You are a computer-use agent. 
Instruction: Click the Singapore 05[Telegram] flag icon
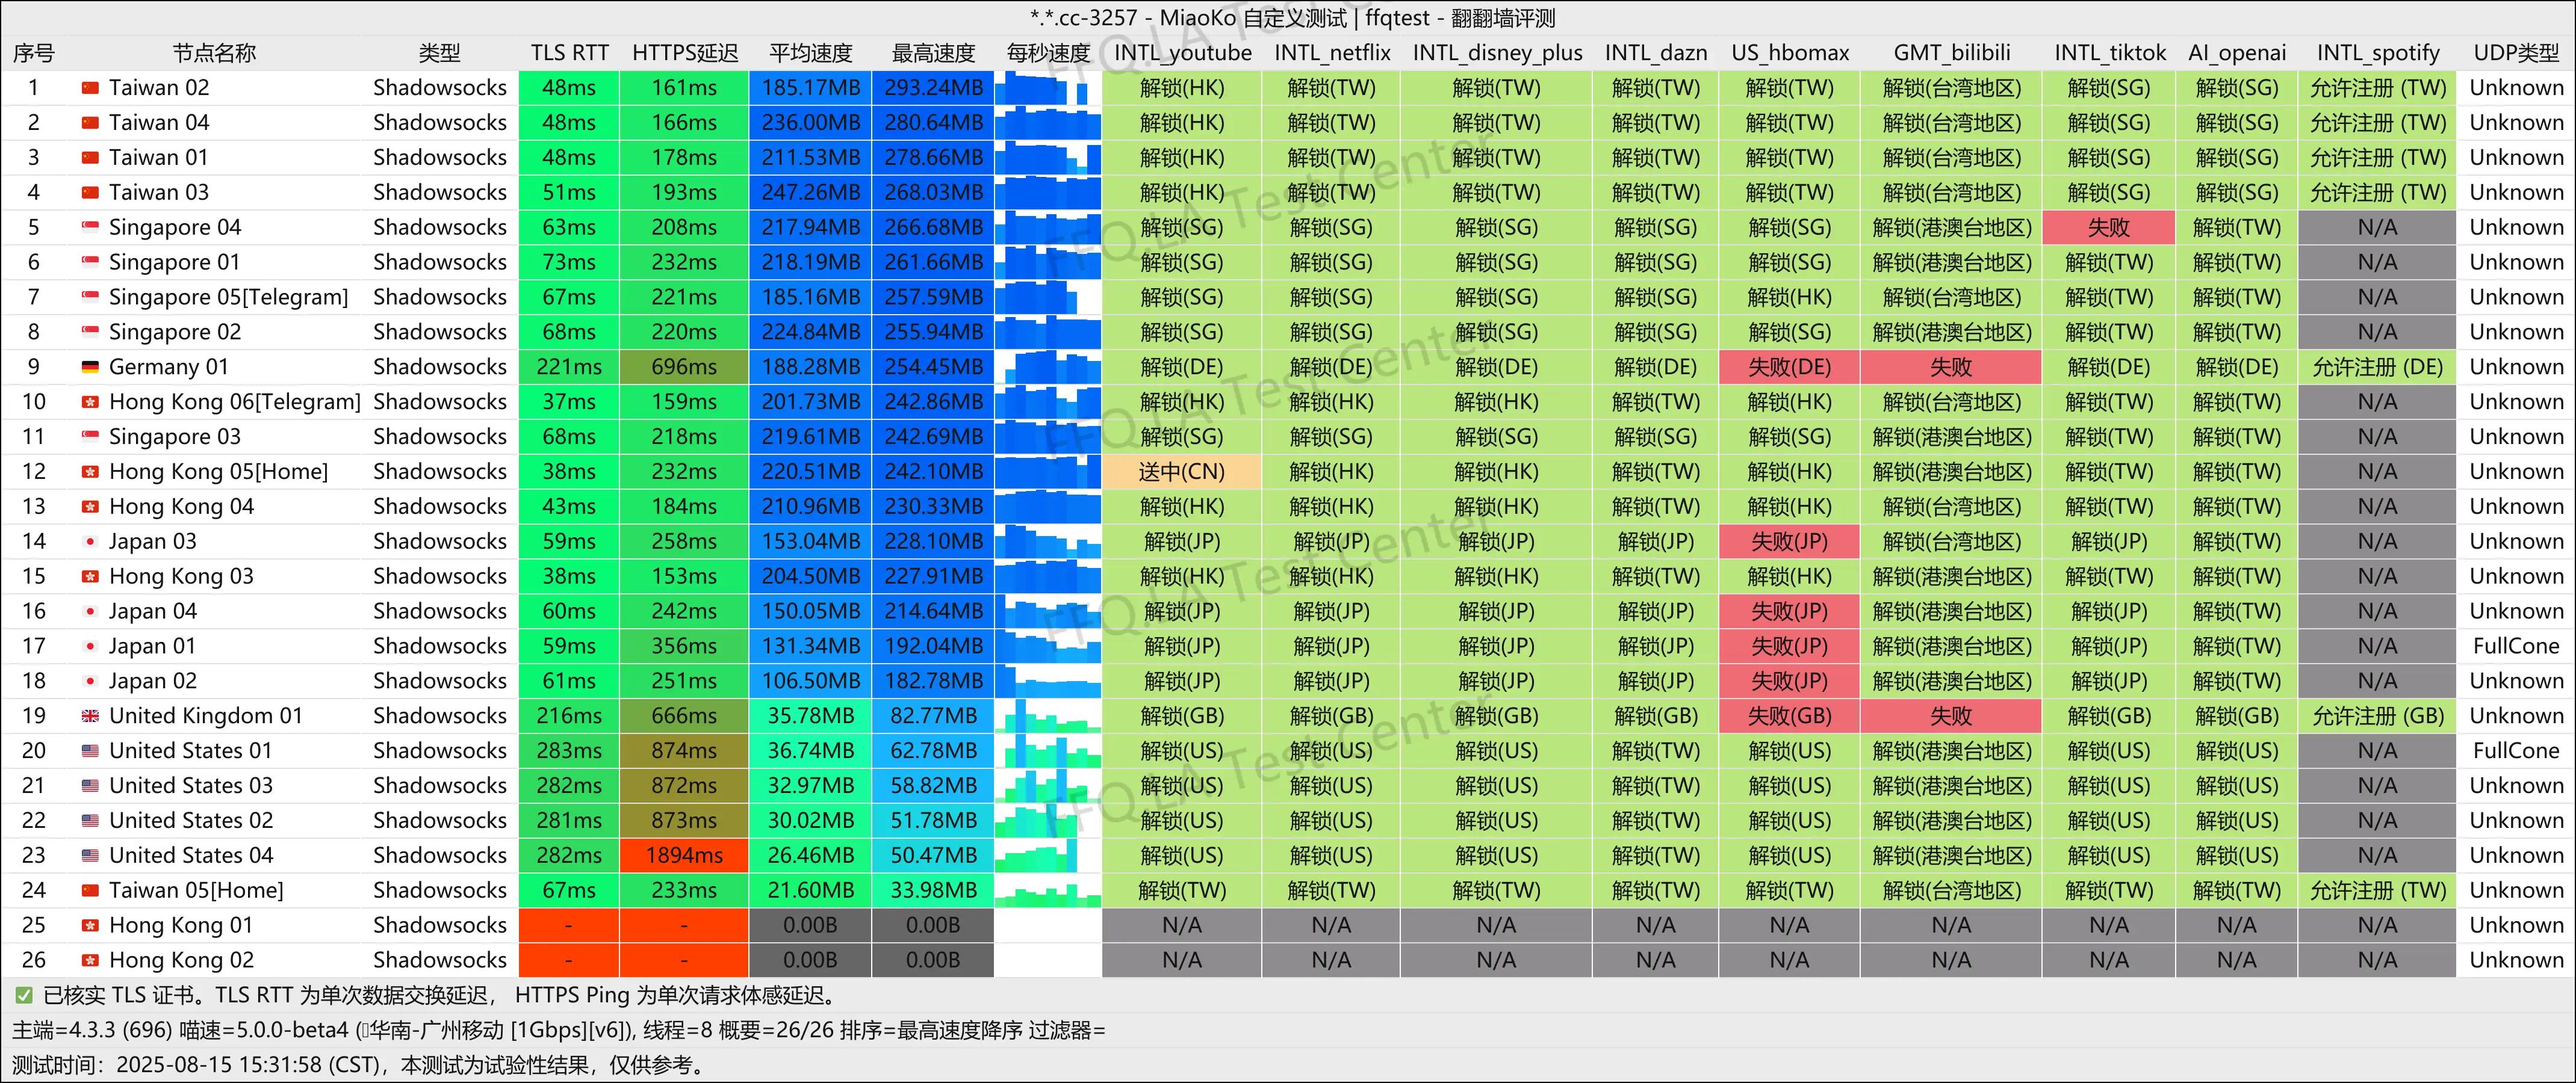pos(90,298)
